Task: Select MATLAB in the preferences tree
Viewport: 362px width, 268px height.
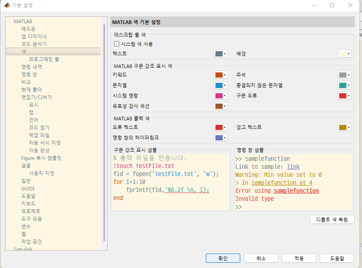Action: click(22, 22)
